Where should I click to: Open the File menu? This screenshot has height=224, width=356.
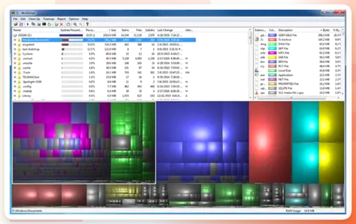click(15, 19)
